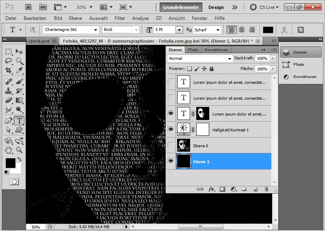Screen dimensions: 325x231
Task: Open the anti-aliasing Scharf dropdown
Action: [218, 30]
